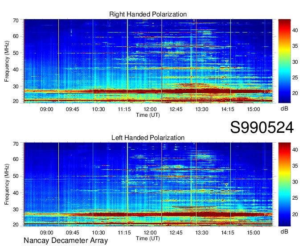Click the upper colorbar scale
This screenshot has height=246, width=303.
click(284, 61)
